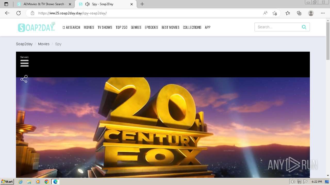This screenshot has width=330, height=185.
Task: Open the system tray volume icon
Action: pos(293,182)
